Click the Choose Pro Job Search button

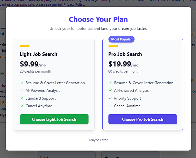click(x=143, y=119)
